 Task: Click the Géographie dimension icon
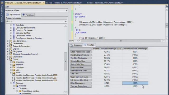pos(11,51)
